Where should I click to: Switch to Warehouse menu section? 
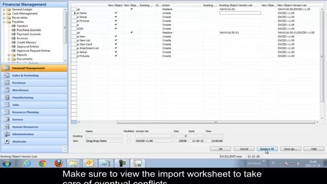tap(34, 90)
